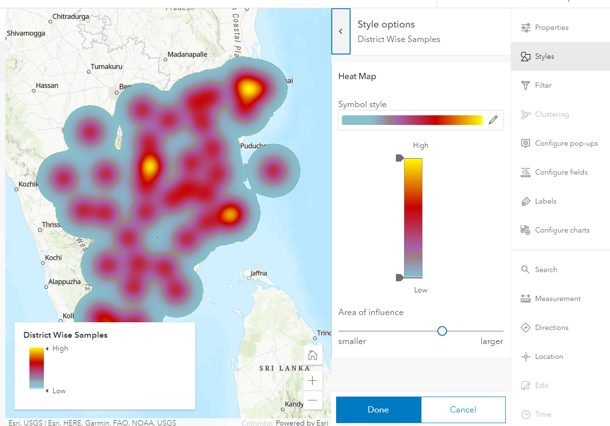Image resolution: width=610 pixels, height=426 pixels.
Task: Open Configure charts
Action: [x=561, y=230]
